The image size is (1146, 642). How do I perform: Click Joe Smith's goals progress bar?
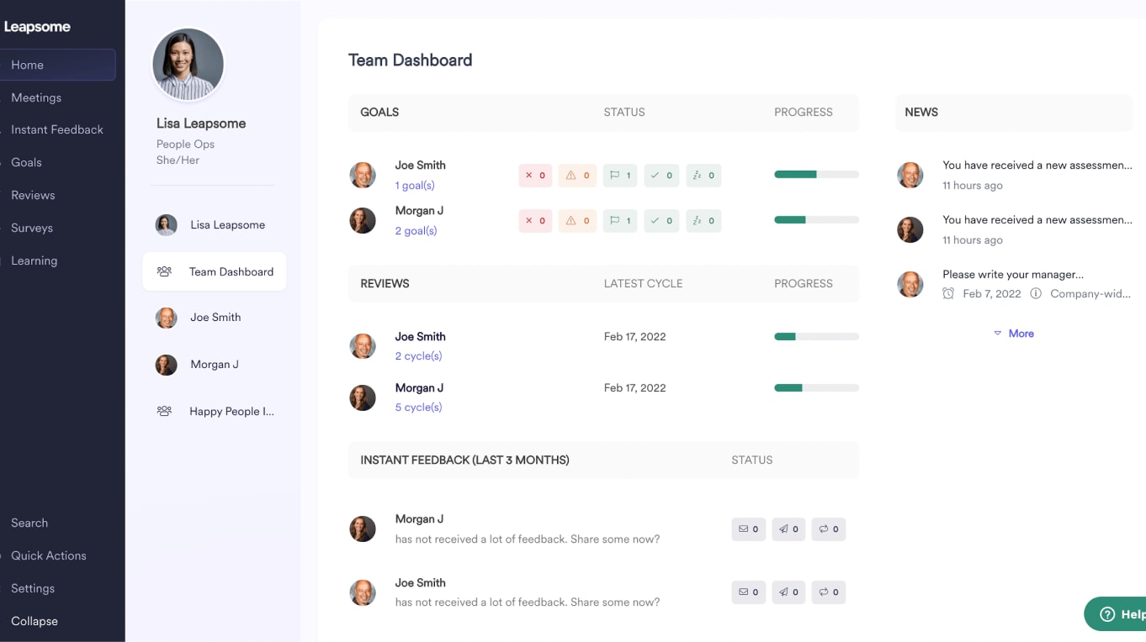point(816,175)
